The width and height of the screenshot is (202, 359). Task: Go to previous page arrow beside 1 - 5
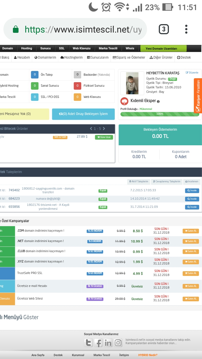pos(91,128)
